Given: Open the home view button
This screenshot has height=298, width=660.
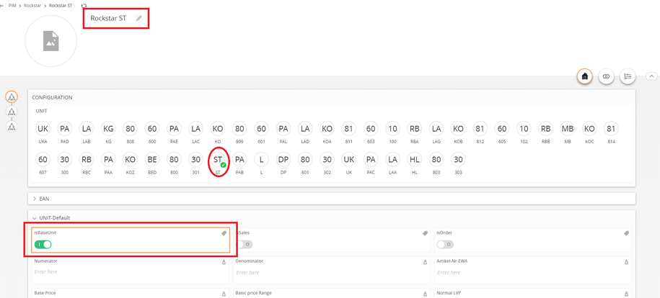Looking at the screenshot, I should (x=584, y=76).
